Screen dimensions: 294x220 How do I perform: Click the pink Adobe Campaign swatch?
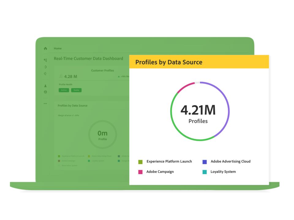point(140,172)
